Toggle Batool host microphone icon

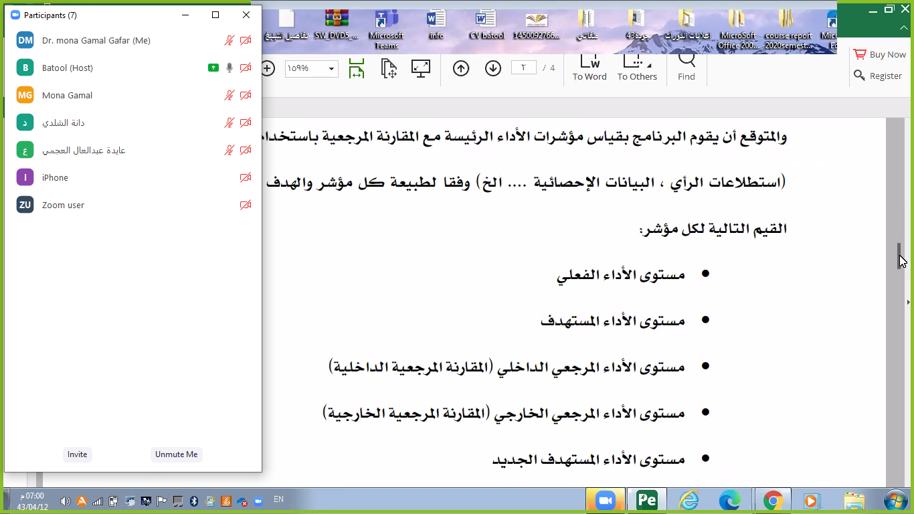230,68
